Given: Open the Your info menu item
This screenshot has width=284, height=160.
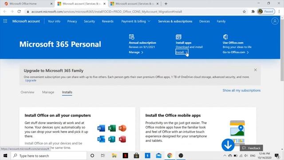Looking at the screenshot, I should point(54,21).
